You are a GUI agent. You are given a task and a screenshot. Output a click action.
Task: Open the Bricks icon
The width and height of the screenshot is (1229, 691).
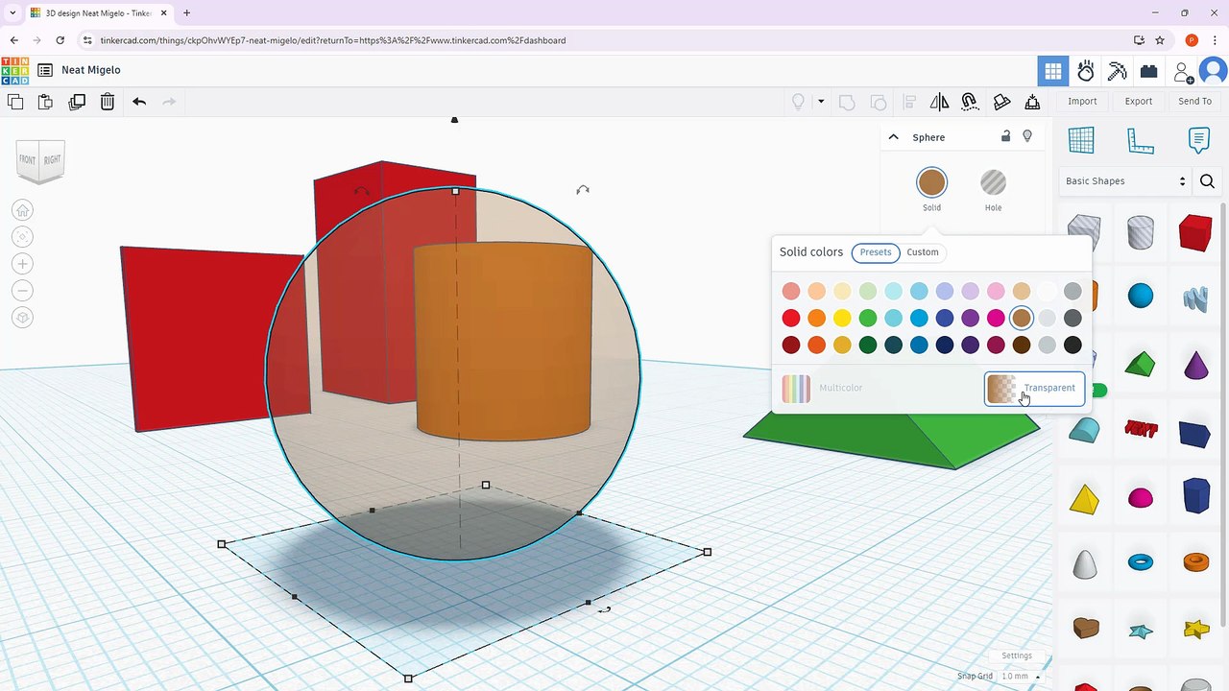click(1148, 71)
